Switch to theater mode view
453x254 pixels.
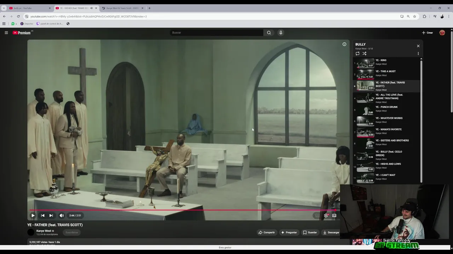point(334,216)
